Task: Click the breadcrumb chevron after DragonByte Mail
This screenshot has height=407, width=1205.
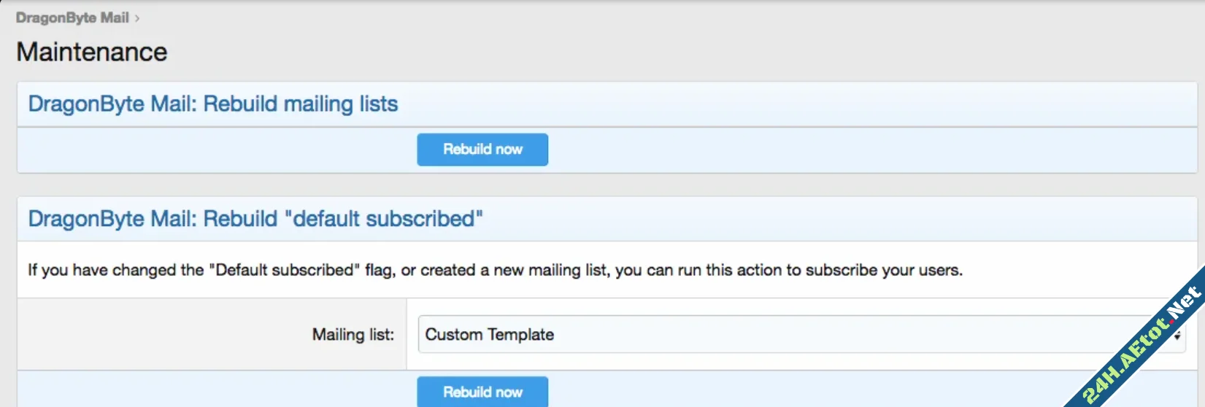Action: (137, 19)
